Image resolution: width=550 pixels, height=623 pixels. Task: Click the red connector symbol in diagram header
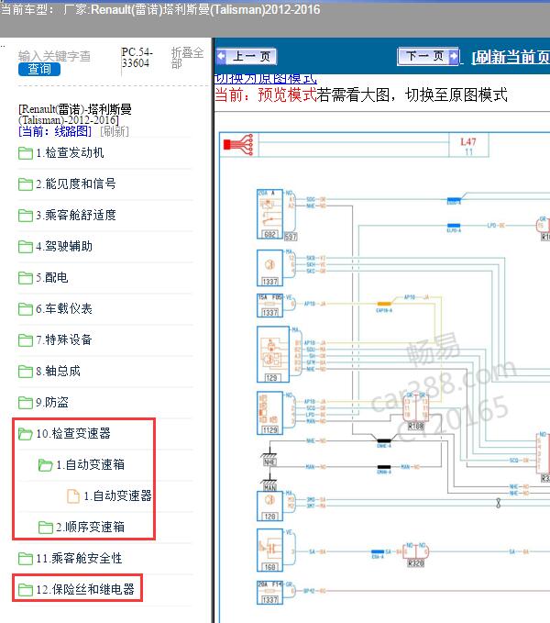(x=238, y=145)
